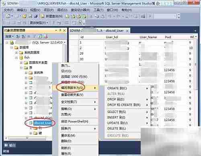This screenshot has width=201, height=156.
Task: Open the Connect (连接) dropdown in Object Explorer
Action: (x=10, y=36)
